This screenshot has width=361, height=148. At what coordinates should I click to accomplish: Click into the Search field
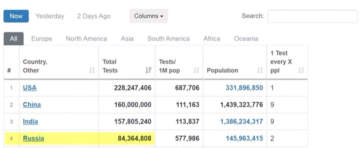pos(312,16)
